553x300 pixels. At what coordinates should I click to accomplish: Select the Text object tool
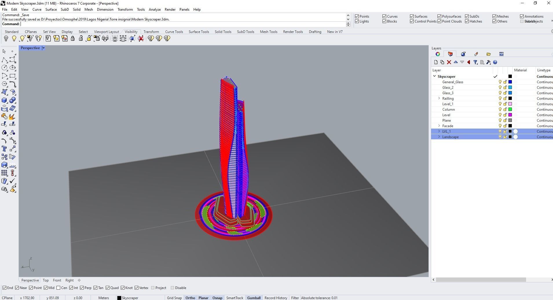coord(4,149)
